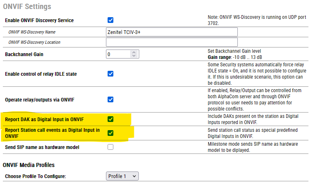Click the ONVIF WS-Discovery Location label text

click(x=37, y=42)
